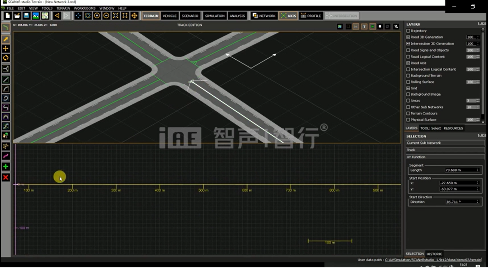
Task: Enable Road Signs and Objects checkbox
Action: [x=408, y=50]
